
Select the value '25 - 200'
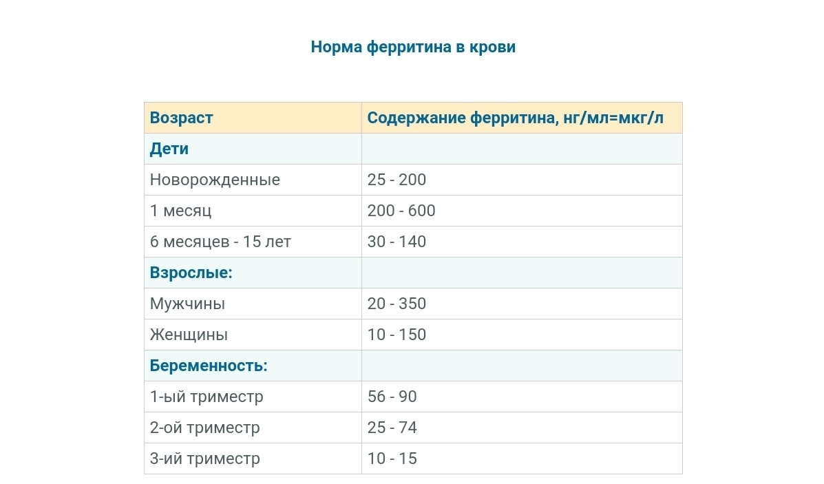(x=397, y=180)
